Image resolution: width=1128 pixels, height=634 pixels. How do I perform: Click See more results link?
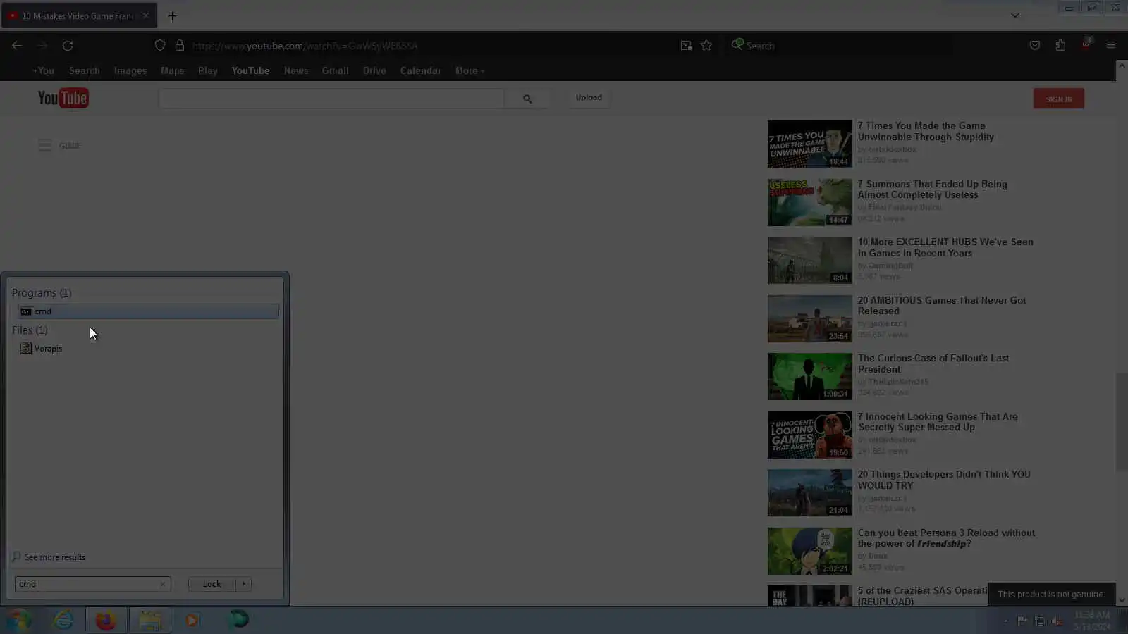pyautogui.click(x=54, y=557)
